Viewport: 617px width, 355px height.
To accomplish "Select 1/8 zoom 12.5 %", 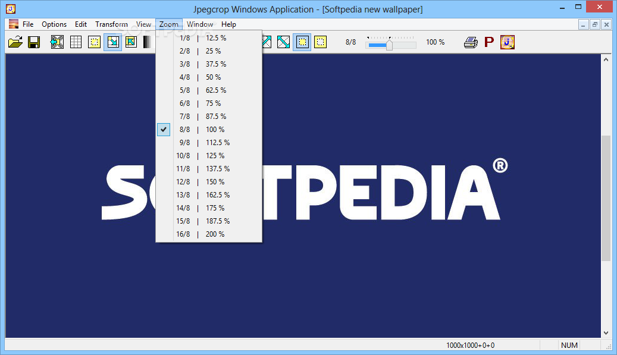I will click(x=209, y=37).
